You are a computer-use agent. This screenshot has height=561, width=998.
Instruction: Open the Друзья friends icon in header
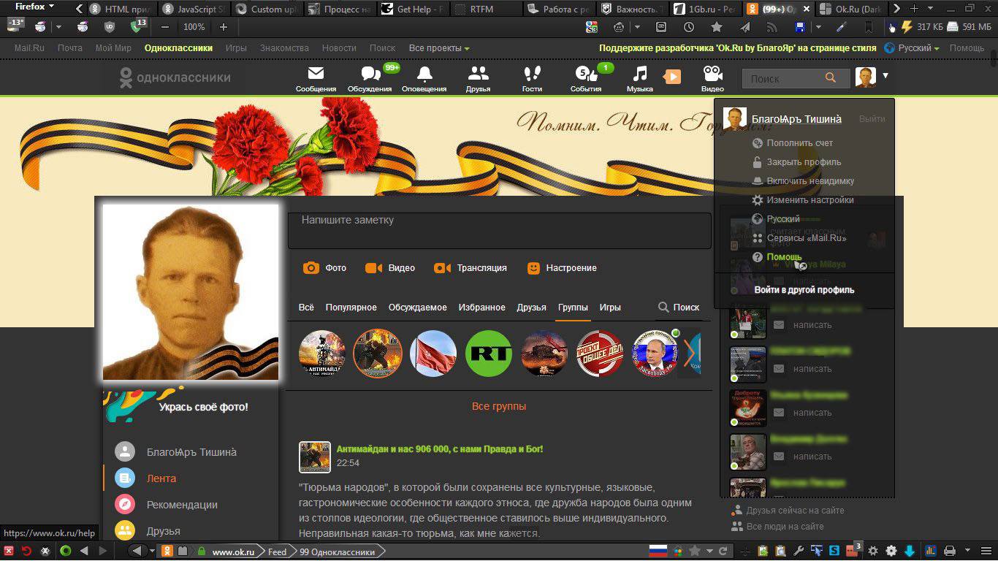pyautogui.click(x=478, y=75)
